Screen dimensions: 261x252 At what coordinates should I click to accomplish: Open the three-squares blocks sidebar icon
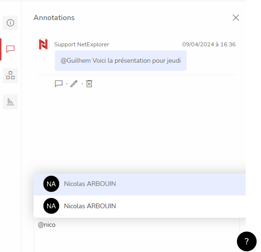point(10,75)
